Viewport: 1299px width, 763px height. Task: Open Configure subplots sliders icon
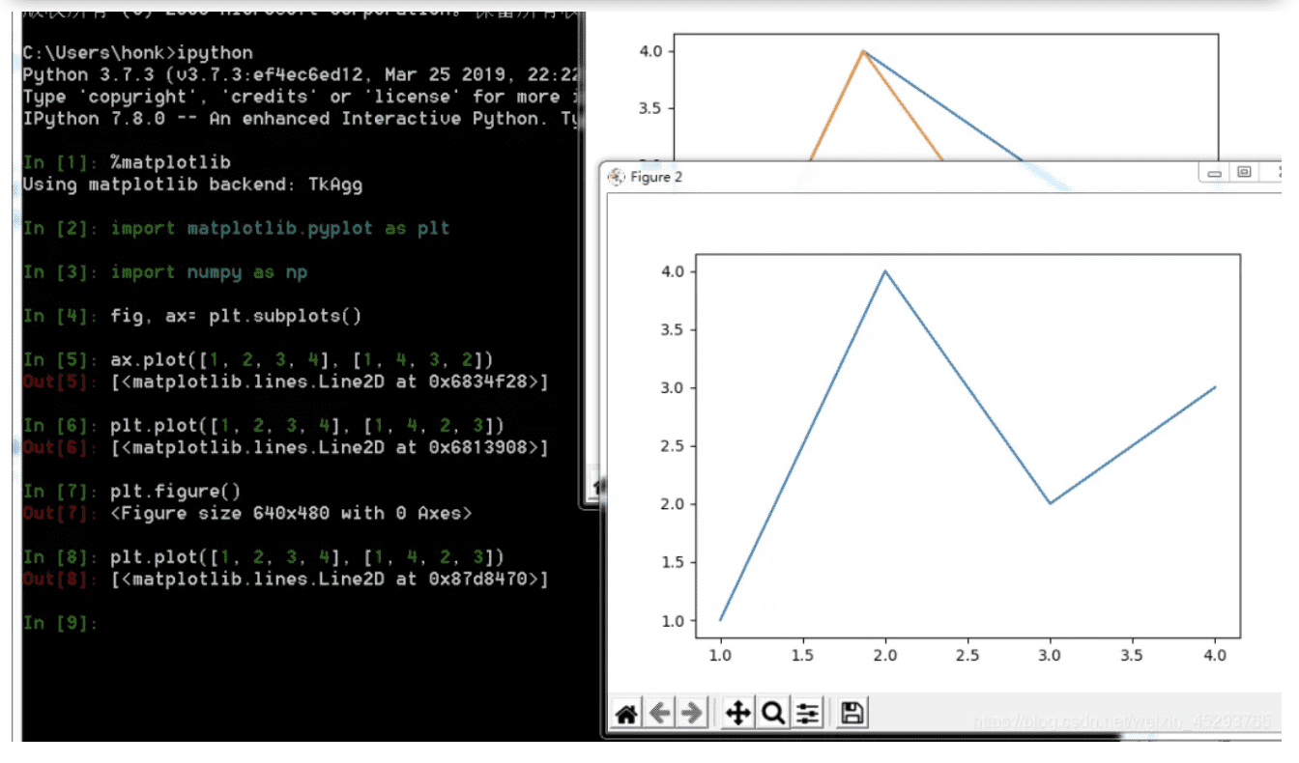(x=808, y=714)
